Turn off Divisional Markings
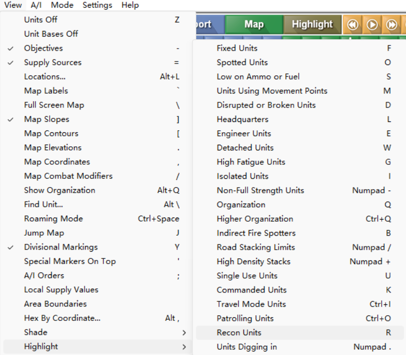The width and height of the screenshot is (406, 355). (x=61, y=247)
